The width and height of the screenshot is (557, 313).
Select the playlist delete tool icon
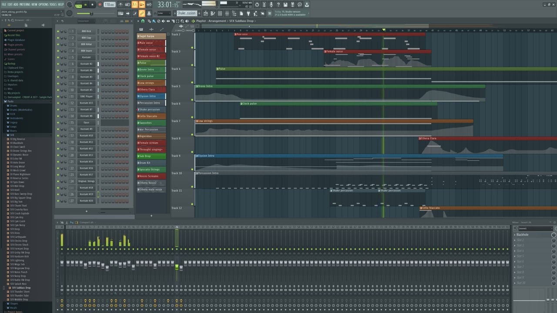click(x=158, y=21)
